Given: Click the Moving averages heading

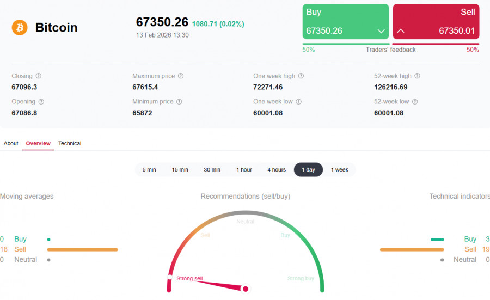Looking at the screenshot, I should click(x=27, y=196).
